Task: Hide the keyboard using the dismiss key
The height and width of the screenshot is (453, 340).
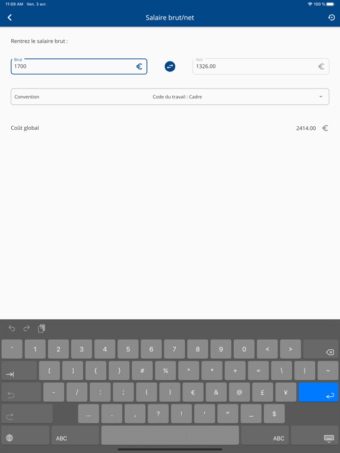Action: pyautogui.click(x=315, y=435)
